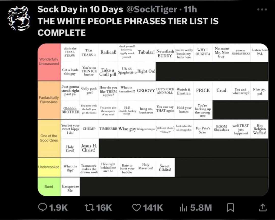Viewport: 275px width, 220px height.
Task: Click the @SockTiger handle
Action: pyautogui.click(x=152, y=10)
